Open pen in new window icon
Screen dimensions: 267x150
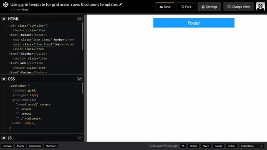click(183, 146)
